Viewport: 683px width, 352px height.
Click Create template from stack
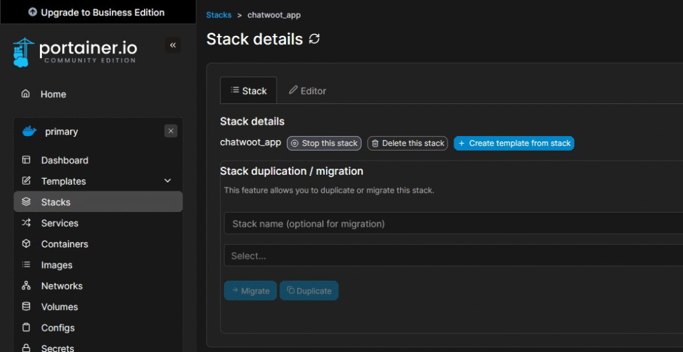click(x=514, y=143)
